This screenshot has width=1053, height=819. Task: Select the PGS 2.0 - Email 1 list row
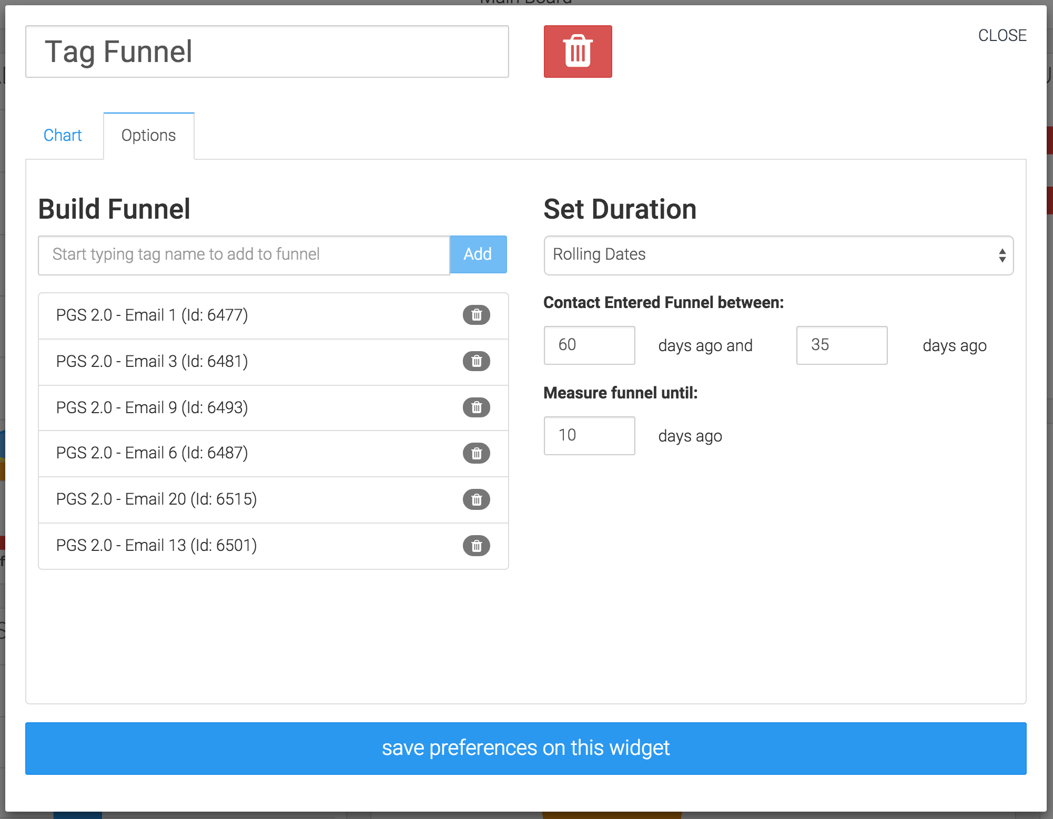coord(237,315)
